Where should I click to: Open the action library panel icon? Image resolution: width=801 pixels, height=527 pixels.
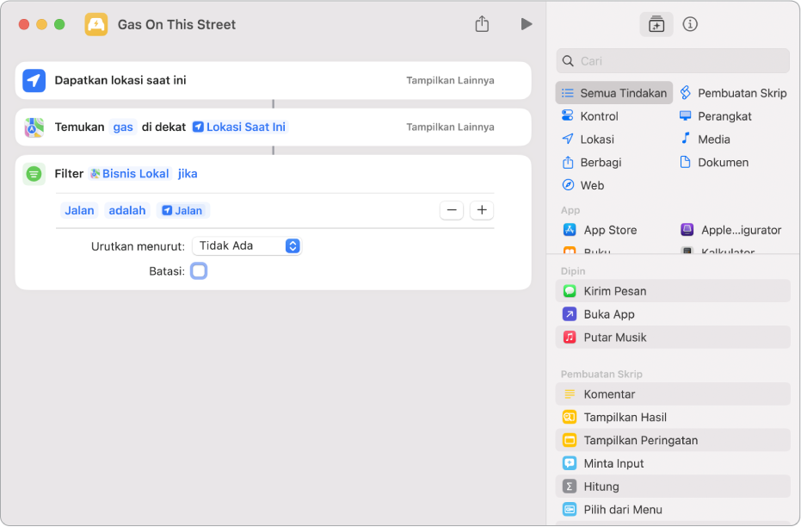[656, 24]
